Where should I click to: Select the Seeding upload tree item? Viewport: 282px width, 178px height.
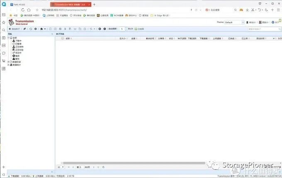(x=18, y=46)
